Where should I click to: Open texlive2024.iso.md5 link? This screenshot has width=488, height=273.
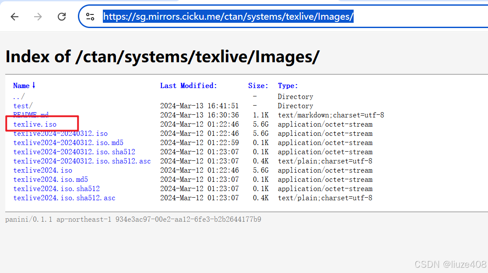pos(50,180)
